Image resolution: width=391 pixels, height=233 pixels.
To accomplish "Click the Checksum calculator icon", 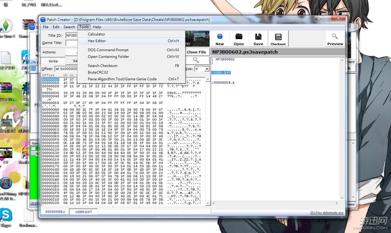I will coord(278,39).
